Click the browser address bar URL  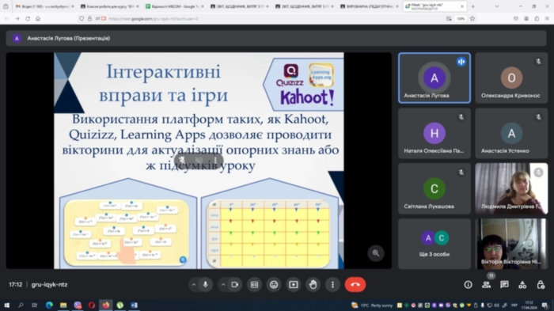tap(154, 19)
